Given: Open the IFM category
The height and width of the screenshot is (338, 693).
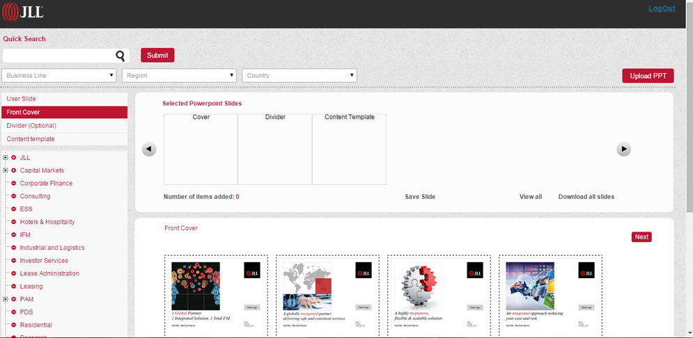Looking at the screenshot, I should [25, 235].
